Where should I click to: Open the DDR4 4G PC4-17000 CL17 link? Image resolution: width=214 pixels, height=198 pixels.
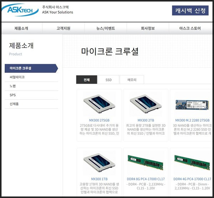[x=192, y=179]
